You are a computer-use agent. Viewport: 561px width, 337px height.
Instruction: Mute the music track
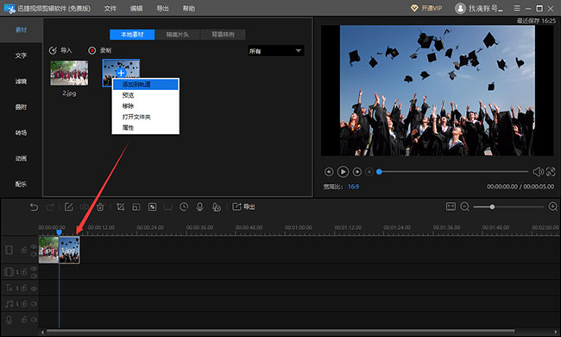(x=34, y=303)
